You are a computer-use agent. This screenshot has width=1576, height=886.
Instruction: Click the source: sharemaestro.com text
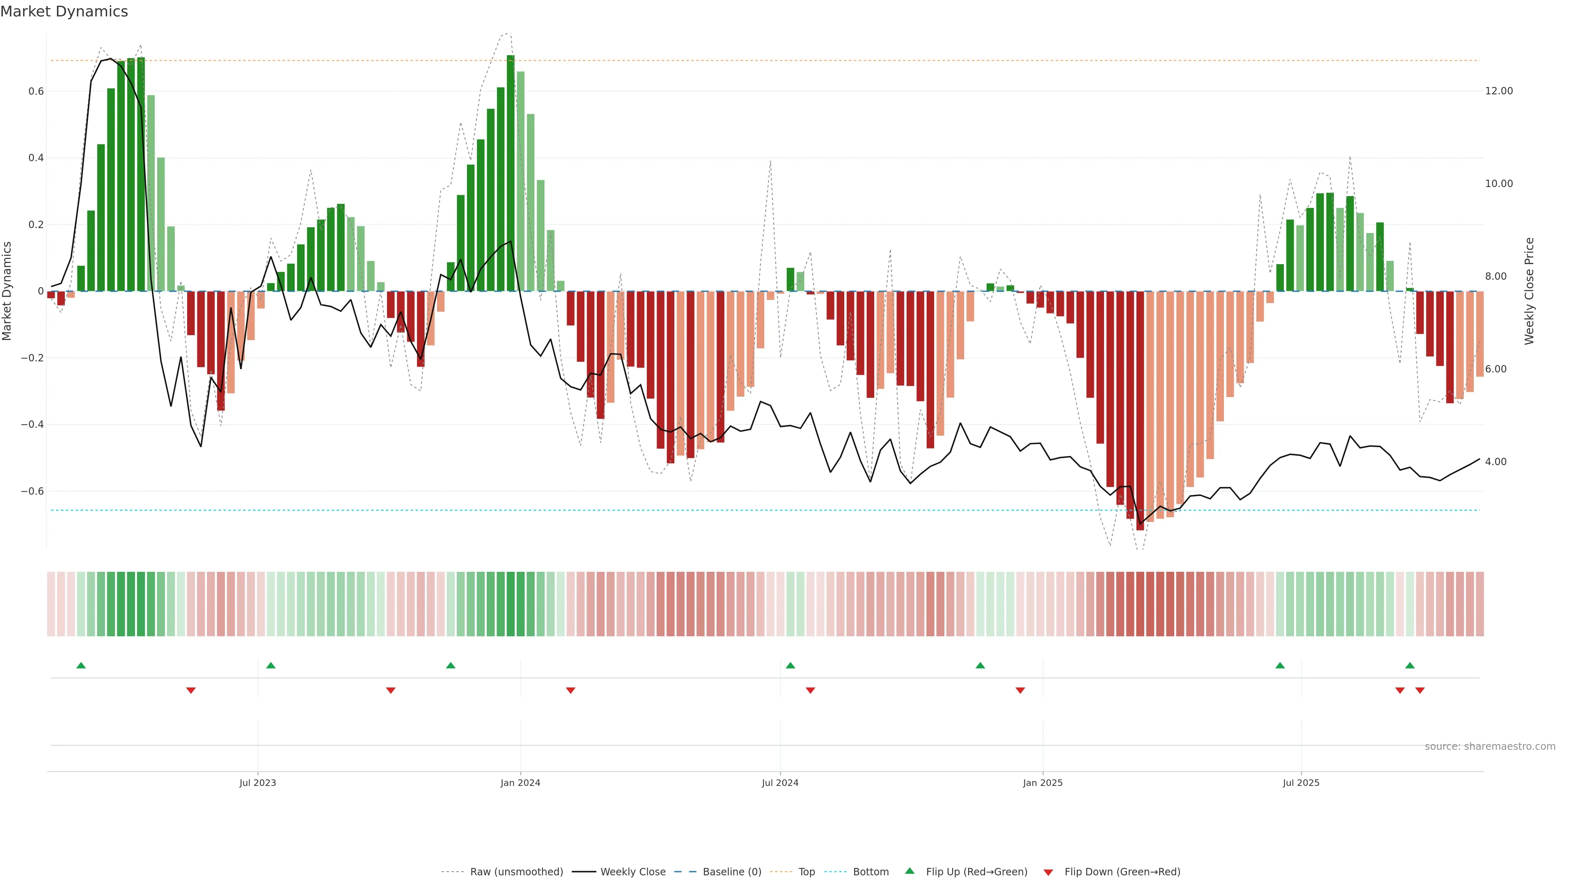1490,747
